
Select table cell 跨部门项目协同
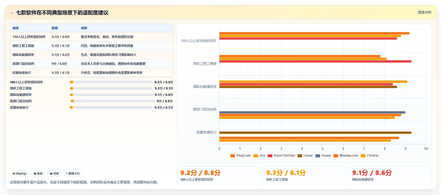click(23, 64)
